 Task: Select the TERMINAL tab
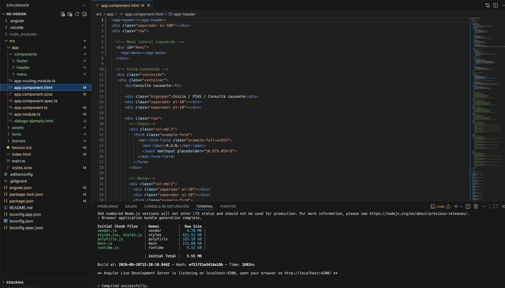click(205, 206)
